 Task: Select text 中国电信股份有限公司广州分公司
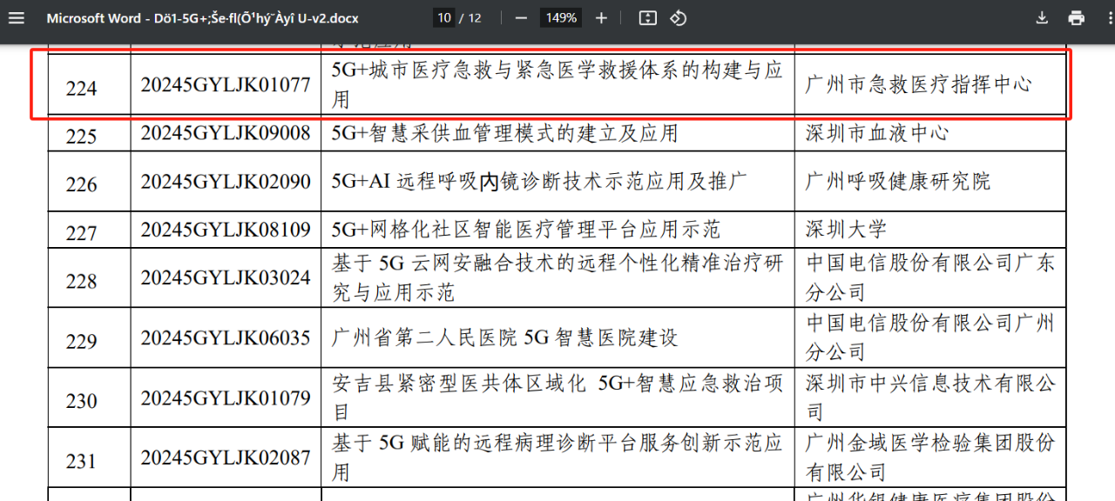(x=930, y=337)
